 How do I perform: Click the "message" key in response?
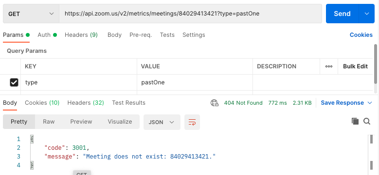click(60, 157)
